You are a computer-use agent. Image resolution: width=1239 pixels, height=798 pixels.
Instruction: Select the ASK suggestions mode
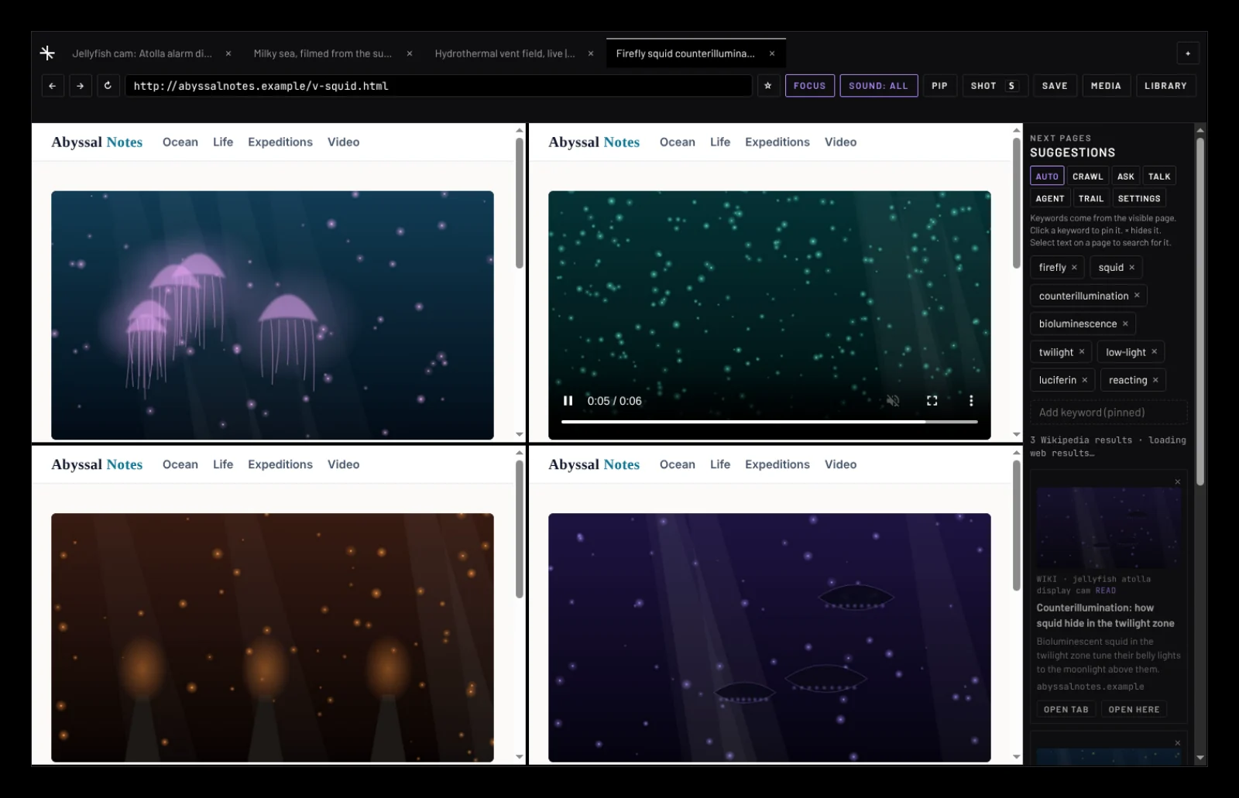[1126, 176]
